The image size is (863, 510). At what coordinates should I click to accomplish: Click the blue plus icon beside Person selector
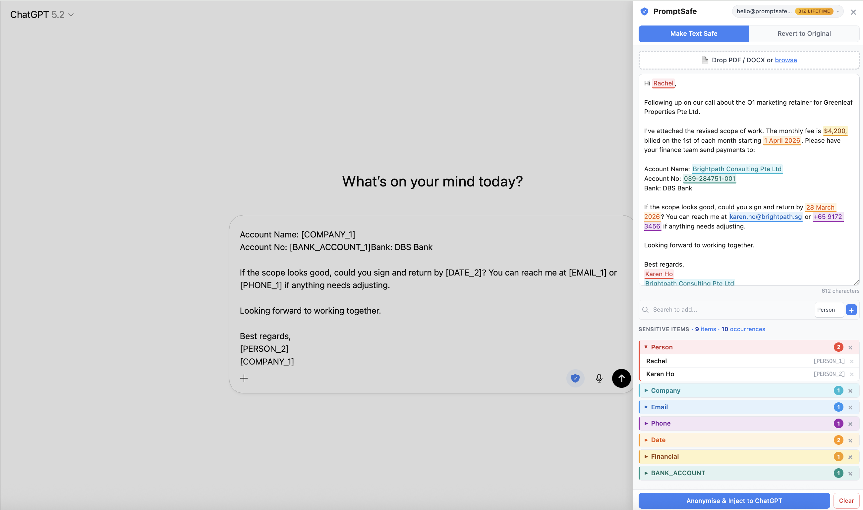point(851,310)
